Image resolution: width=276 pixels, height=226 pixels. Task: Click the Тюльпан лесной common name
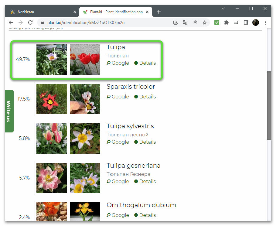pos(128,135)
